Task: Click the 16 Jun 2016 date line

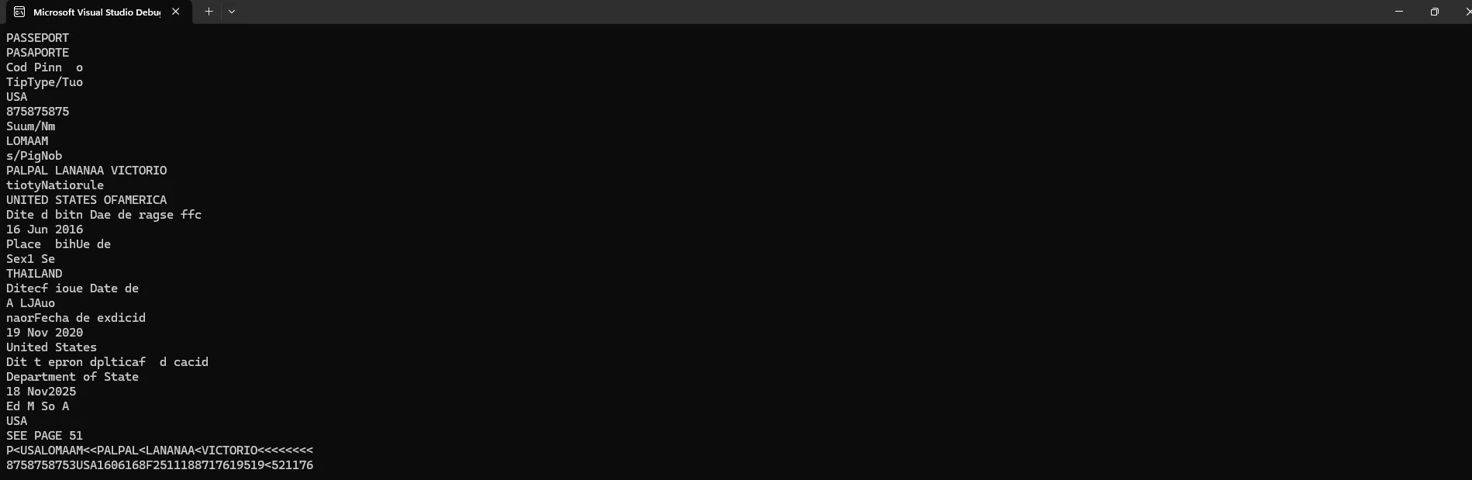Action: pyautogui.click(x=44, y=230)
